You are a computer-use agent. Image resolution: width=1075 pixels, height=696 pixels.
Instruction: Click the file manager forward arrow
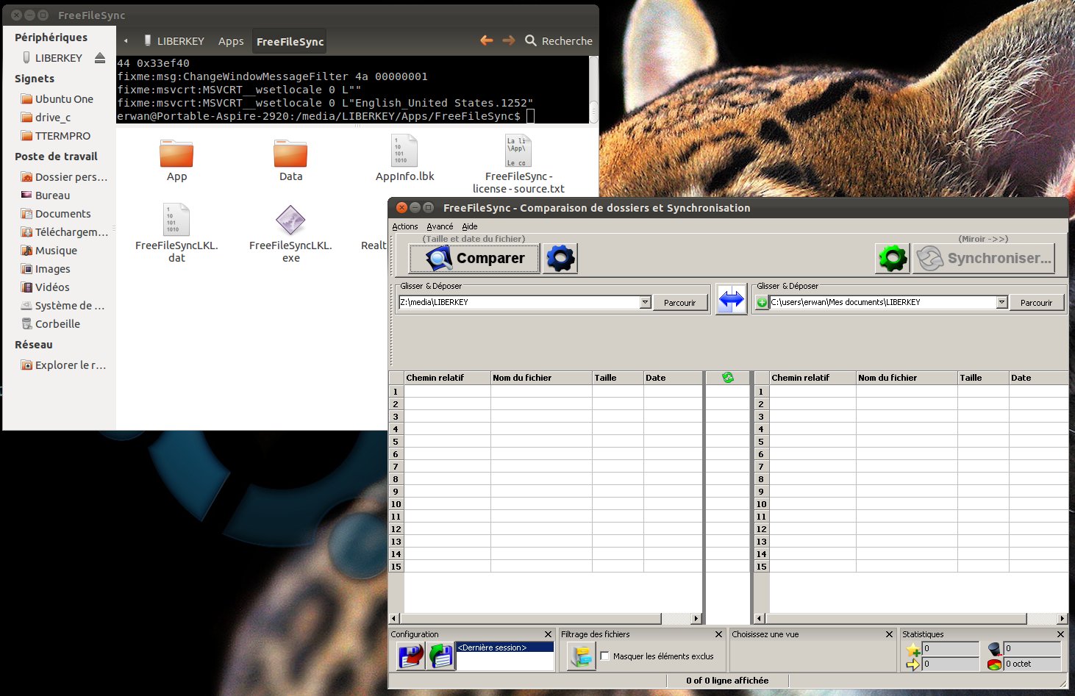point(509,40)
